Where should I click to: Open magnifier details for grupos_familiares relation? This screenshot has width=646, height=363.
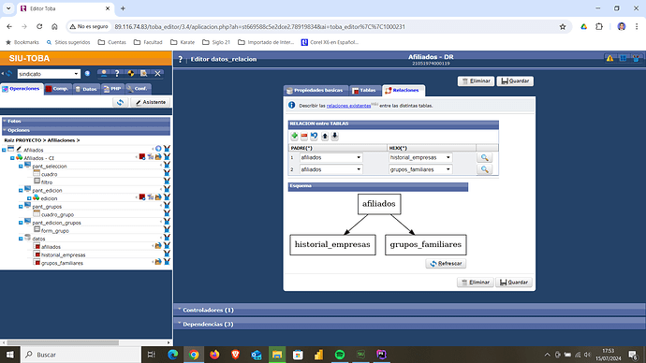point(485,169)
